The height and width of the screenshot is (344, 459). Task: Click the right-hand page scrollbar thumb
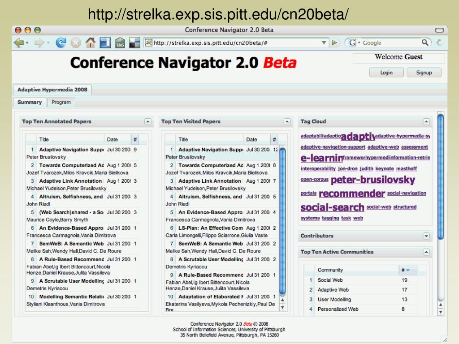[440, 176]
